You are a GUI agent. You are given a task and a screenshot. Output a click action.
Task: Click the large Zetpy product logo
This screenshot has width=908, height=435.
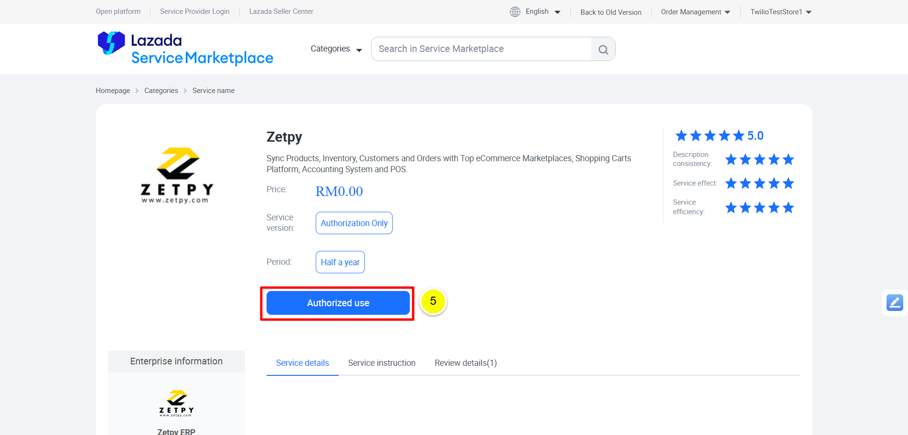[177, 176]
